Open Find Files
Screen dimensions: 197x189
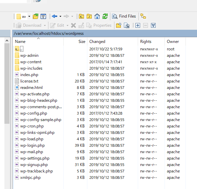click(124, 16)
